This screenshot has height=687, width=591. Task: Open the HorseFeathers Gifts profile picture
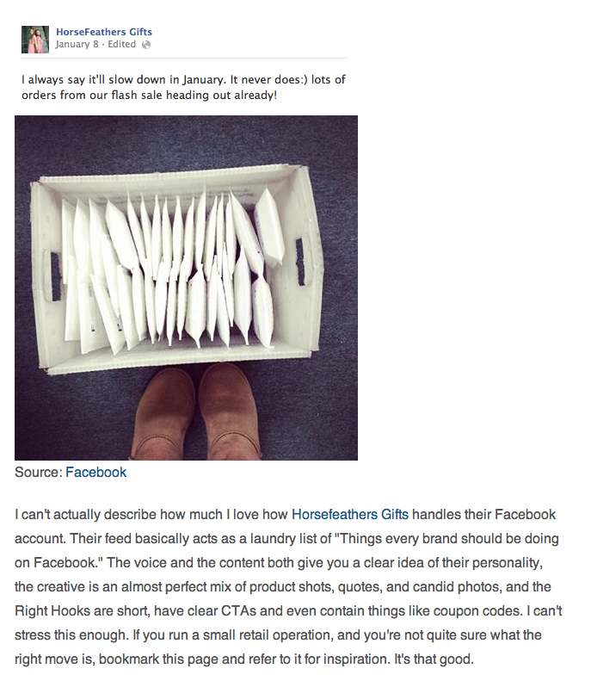(x=35, y=40)
